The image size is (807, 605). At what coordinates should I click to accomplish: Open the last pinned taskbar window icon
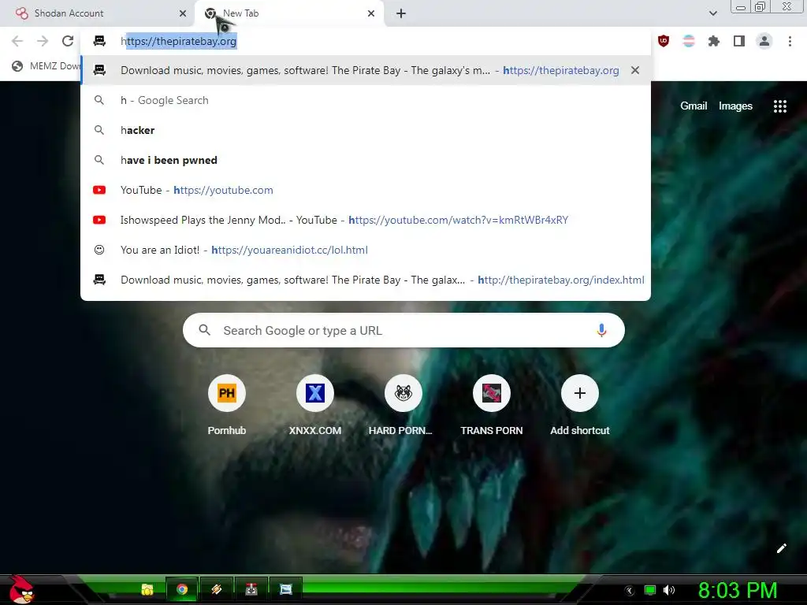(x=285, y=589)
